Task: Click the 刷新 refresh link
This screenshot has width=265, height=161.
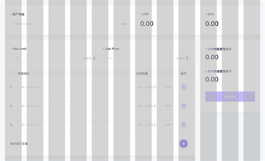Action: click(124, 24)
